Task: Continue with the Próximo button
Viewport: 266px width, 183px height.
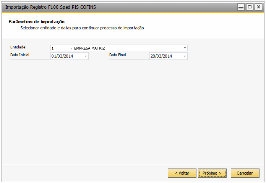Action: 212,173
